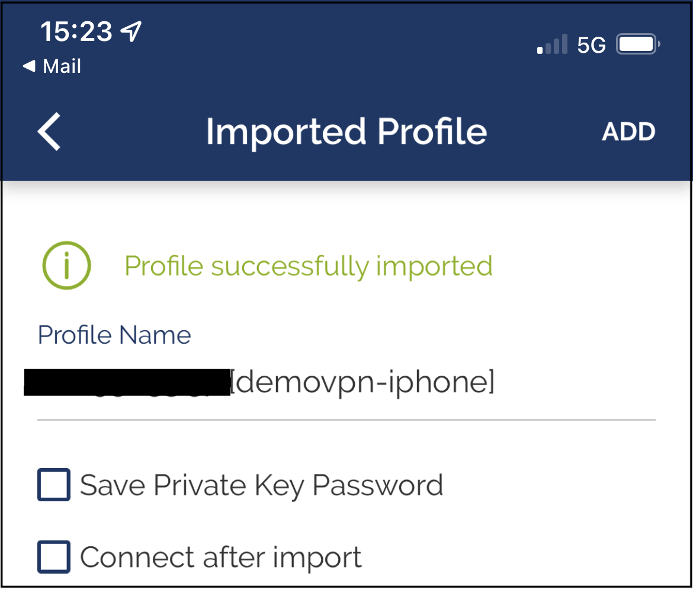Tap the demovpn-iphone text

pyautogui.click(x=362, y=382)
